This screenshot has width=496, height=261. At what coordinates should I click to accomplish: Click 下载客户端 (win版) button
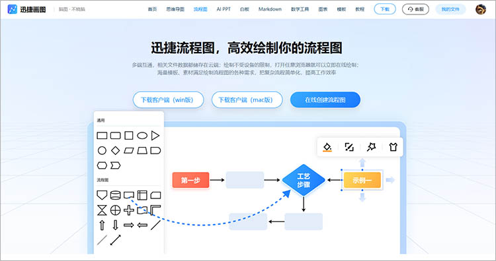point(168,100)
